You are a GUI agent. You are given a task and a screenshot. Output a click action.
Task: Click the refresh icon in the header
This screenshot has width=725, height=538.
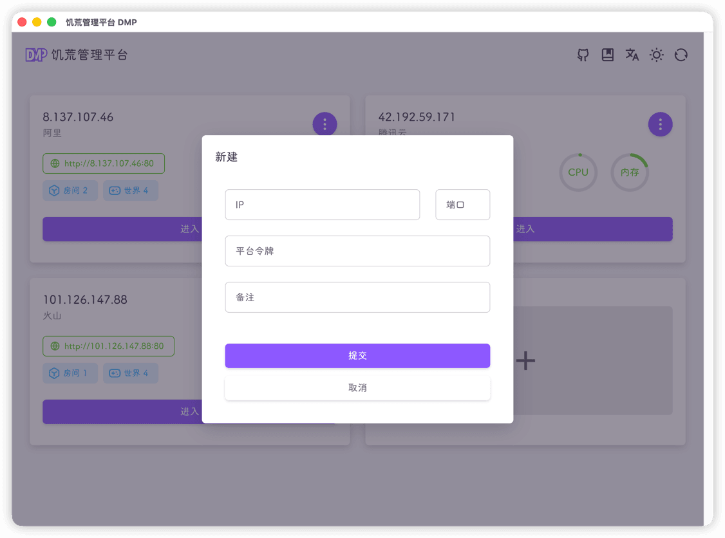tap(681, 55)
